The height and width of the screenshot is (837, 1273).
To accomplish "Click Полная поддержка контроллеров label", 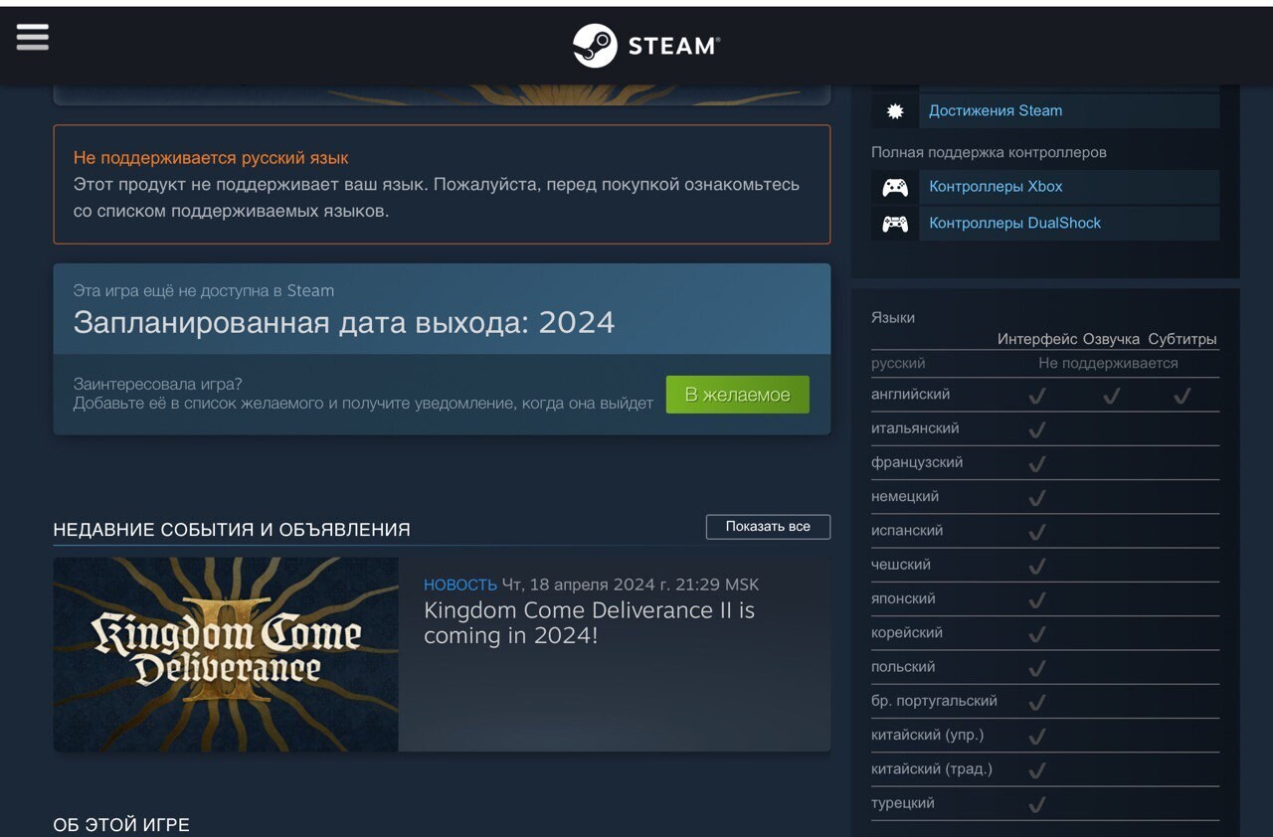I will click(x=989, y=152).
